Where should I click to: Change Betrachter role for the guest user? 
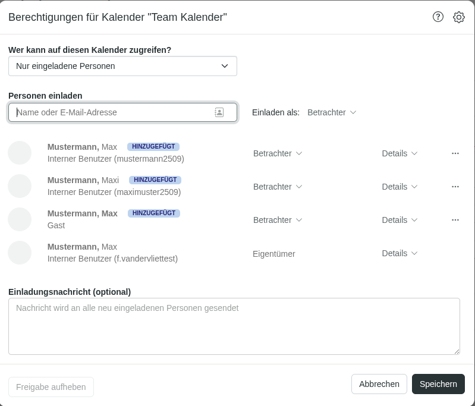pyautogui.click(x=278, y=220)
